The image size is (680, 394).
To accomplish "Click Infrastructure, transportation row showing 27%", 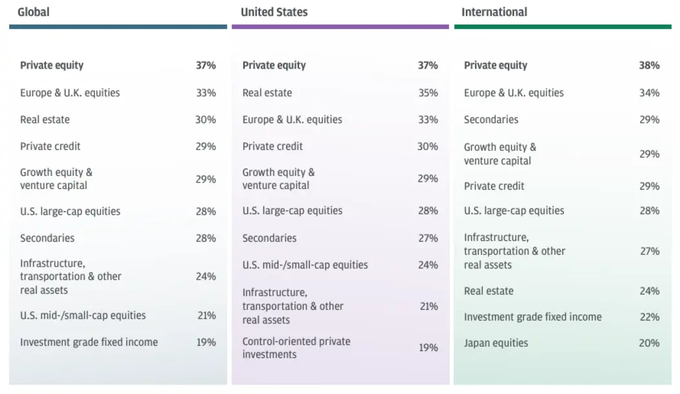I will tap(562, 251).
